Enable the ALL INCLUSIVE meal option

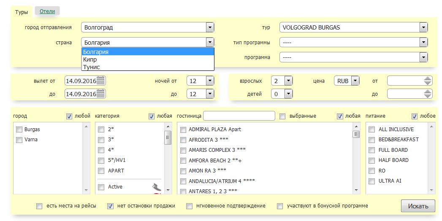372,129
